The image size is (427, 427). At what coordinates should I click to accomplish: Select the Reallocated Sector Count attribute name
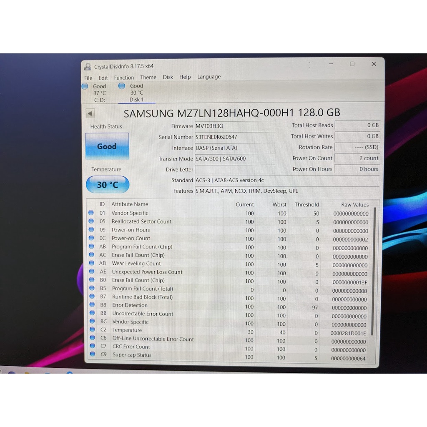tap(142, 221)
